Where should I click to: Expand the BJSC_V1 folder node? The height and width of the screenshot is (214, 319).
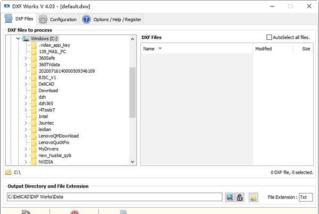(26, 78)
